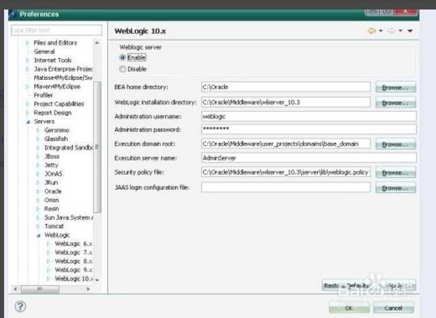Browse for Execution domain root
The image size is (436, 318).
coord(395,144)
